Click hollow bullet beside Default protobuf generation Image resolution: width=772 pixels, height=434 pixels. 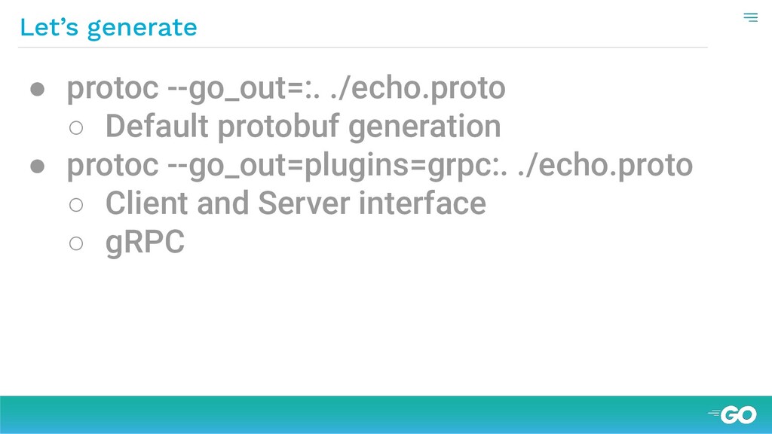[x=76, y=128]
